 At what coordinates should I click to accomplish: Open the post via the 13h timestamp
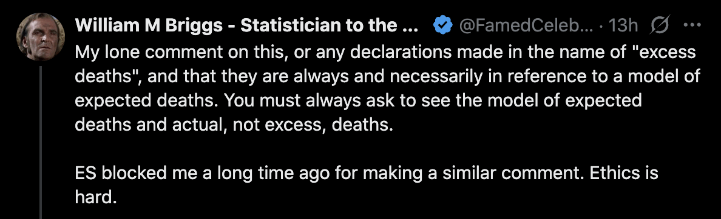(x=622, y=25)
